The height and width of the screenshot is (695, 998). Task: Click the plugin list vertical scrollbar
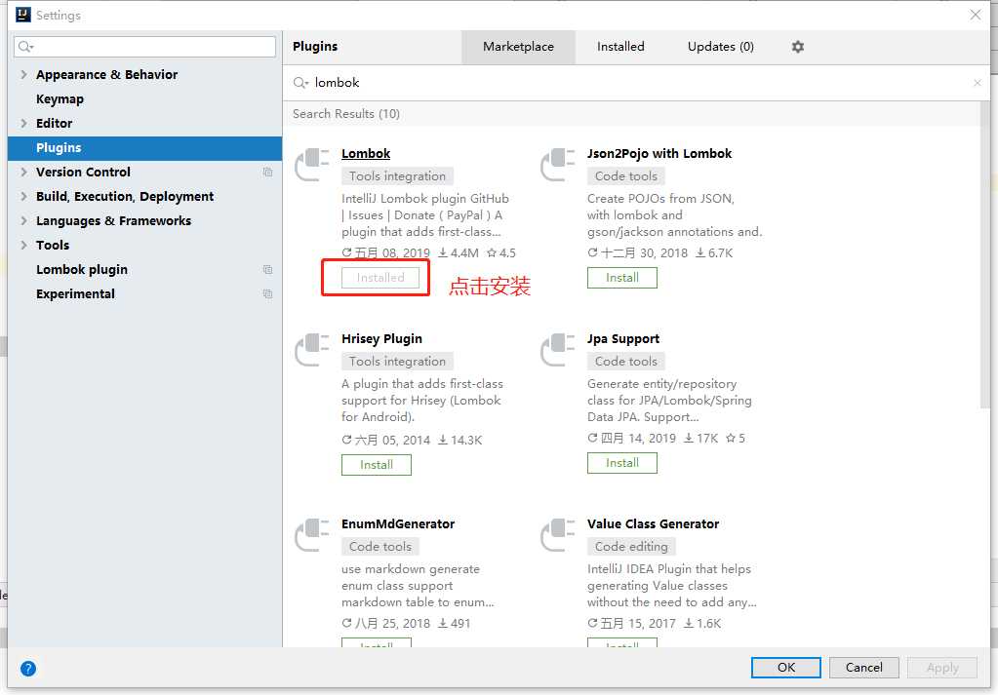984,254
